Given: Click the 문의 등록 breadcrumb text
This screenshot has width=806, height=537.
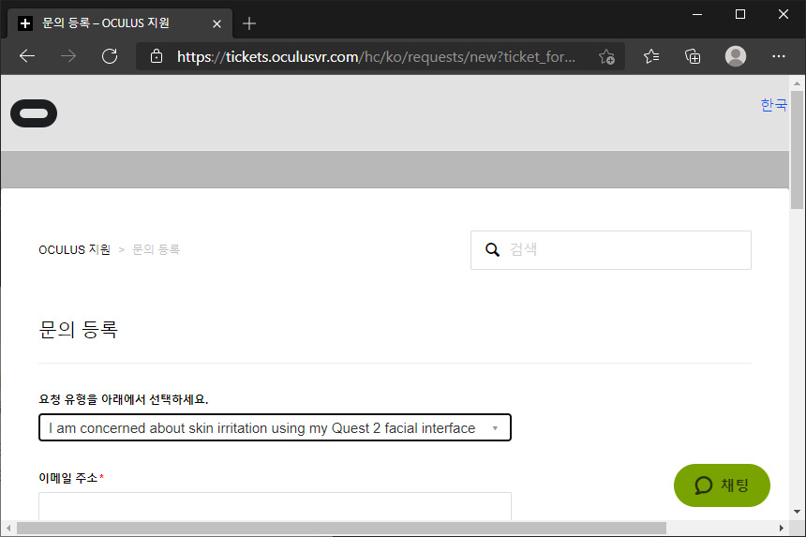Looking at the screenshot, I should [157, 249].
